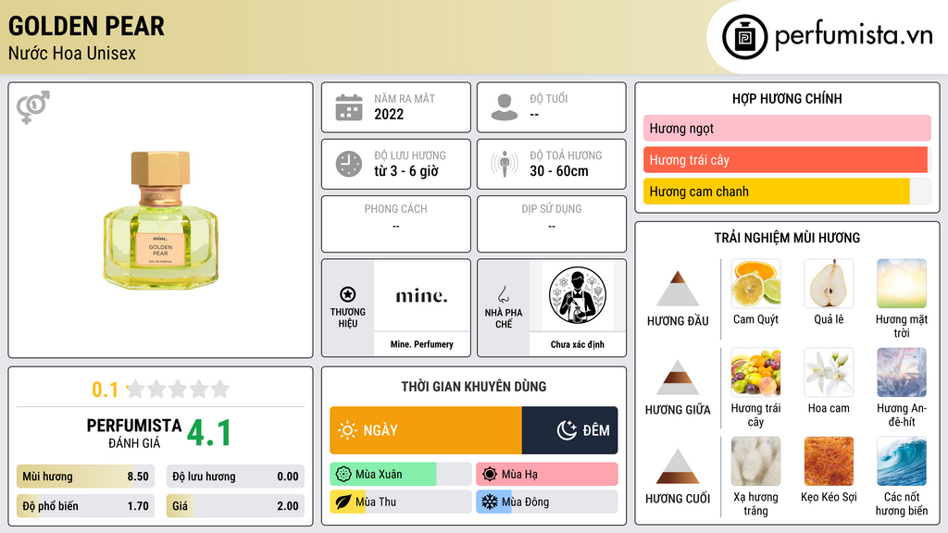Viewport: 948px width, 533px height.
Task: Click the Hương cam chanh accord bar
Action: [x=787, y=191]
